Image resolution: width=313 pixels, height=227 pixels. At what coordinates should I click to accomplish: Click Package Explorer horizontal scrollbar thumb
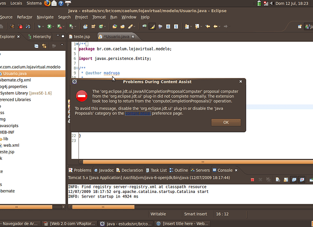(x=26, y=207)
